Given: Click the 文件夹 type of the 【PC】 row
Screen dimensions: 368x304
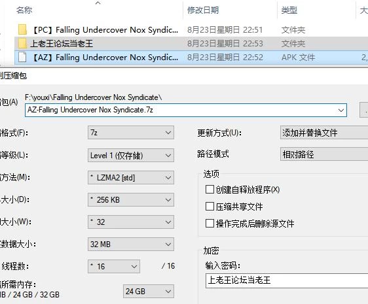Looking at the screenshot, I should [x=293, y=30].
